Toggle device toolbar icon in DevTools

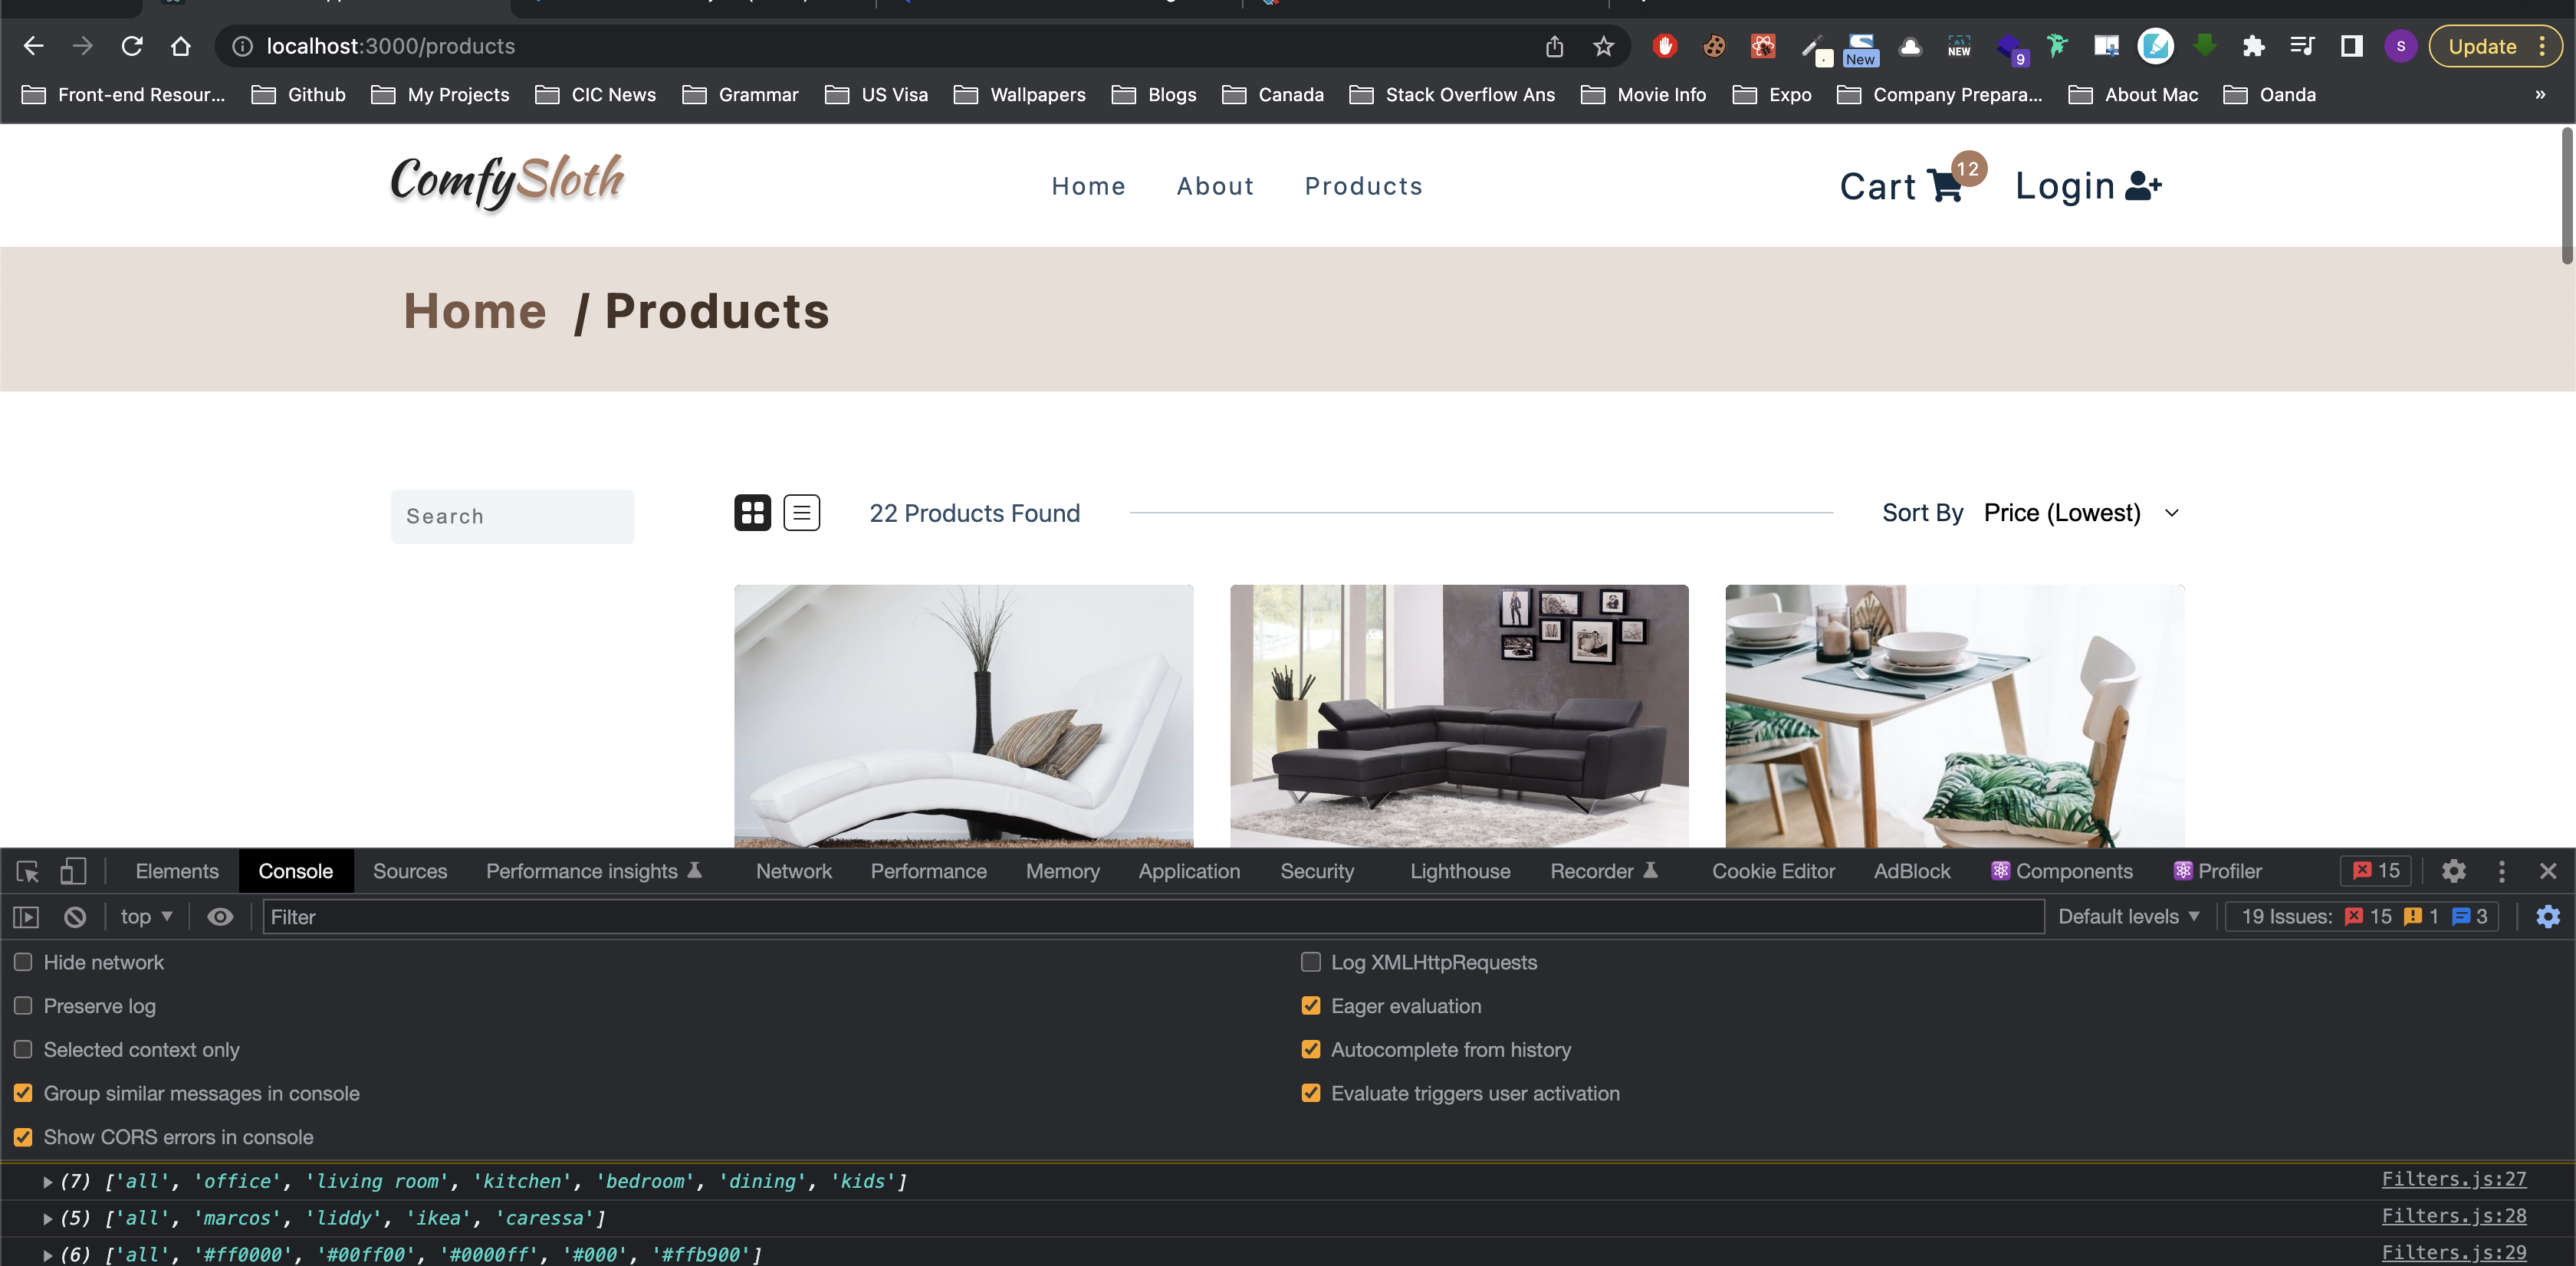tap(73, 871)
